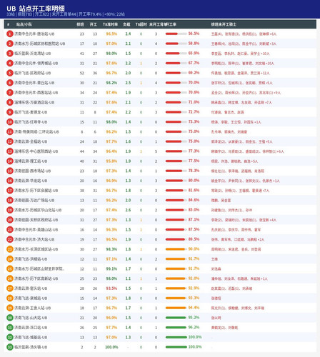Click the orange progress bar beside 92.9%
This screenshot has width=320, height=357.
[176, 288]
